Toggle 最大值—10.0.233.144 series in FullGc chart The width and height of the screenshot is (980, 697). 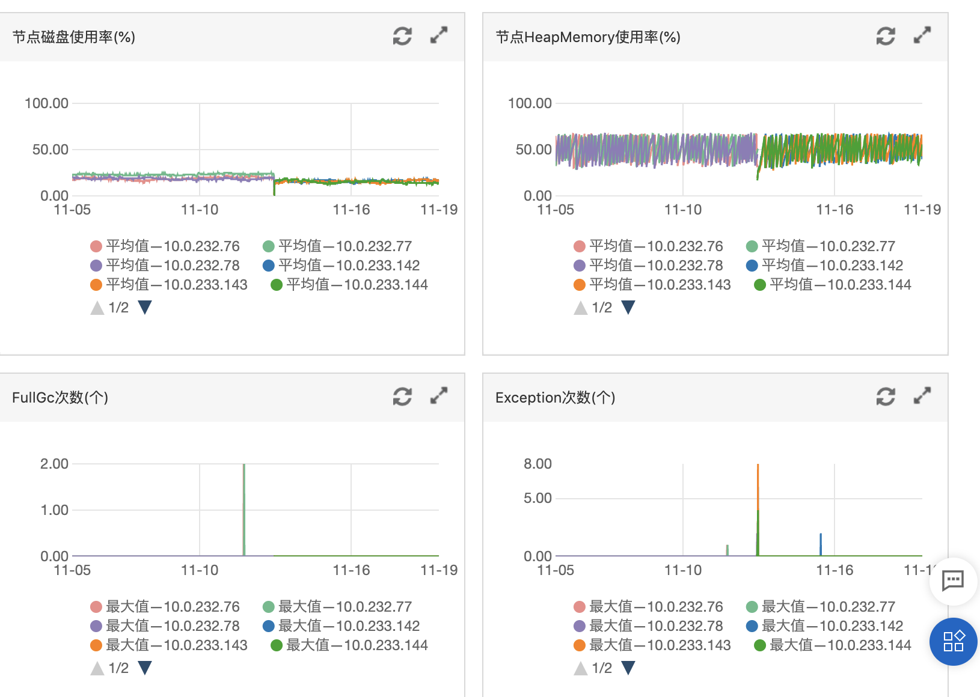349,645
